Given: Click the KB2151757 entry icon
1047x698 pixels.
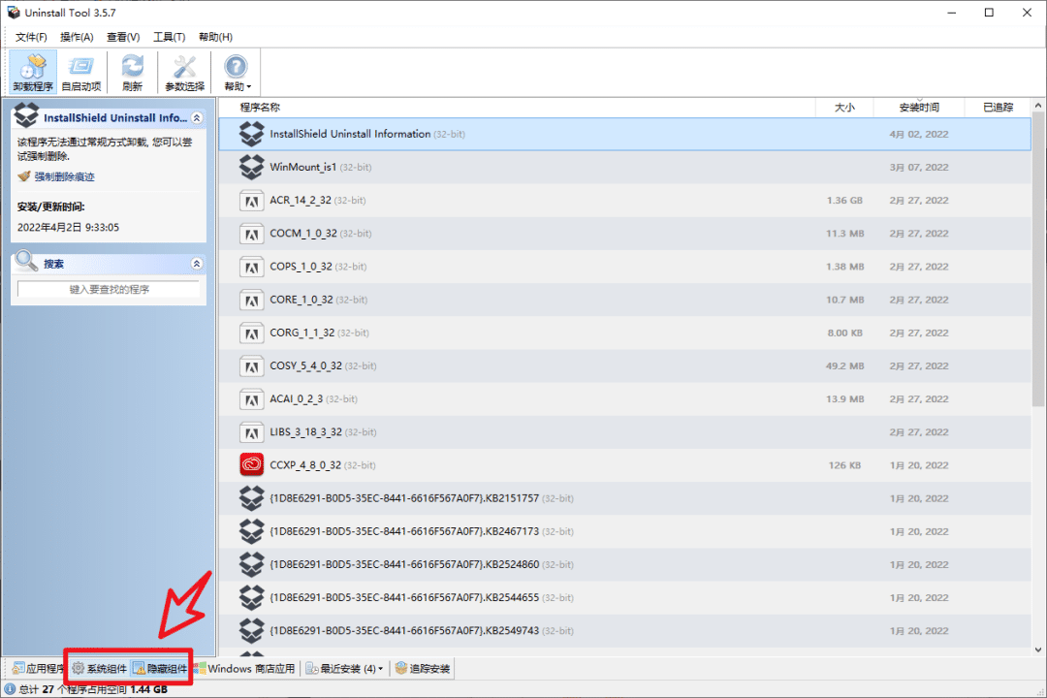Looking at the screenshot, I should (x=252, y=498).
